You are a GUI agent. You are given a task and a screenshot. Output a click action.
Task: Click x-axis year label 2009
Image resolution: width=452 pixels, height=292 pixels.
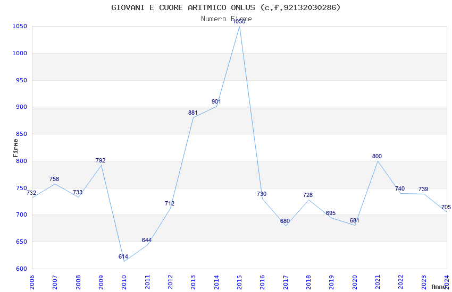(101, 282)
